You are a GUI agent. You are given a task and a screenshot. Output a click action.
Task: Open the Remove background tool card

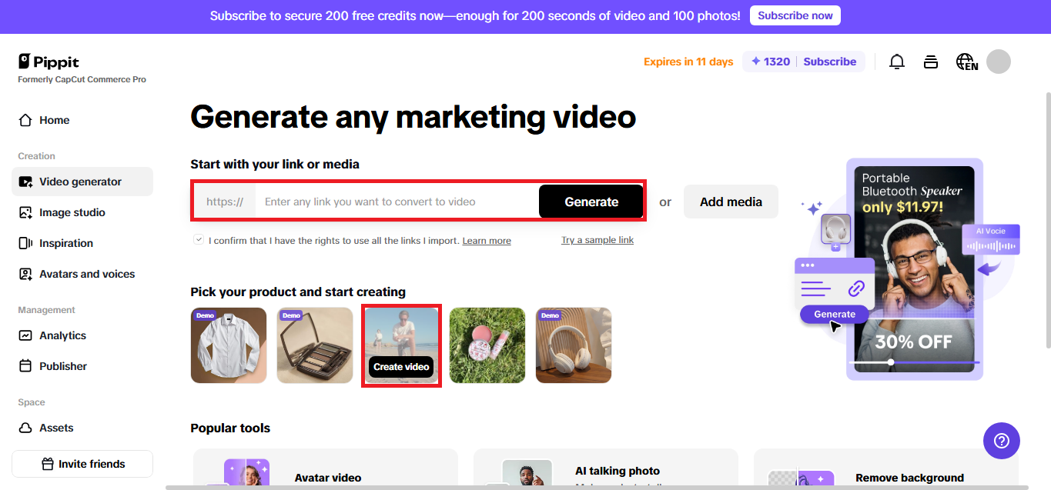pyautogui.click(x=886, y=469)
